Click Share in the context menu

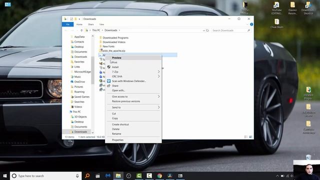pyautogui.click(x=115, y=85)
